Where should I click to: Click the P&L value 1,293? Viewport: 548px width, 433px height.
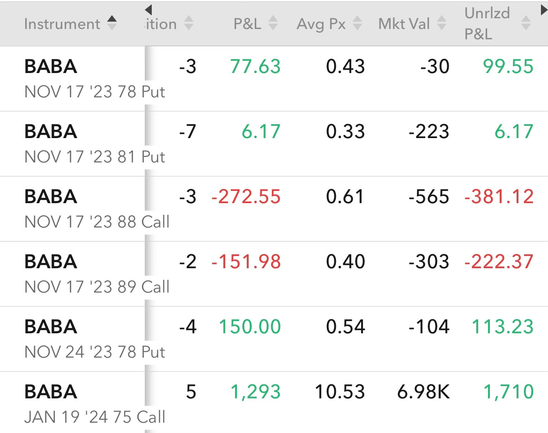255,392
